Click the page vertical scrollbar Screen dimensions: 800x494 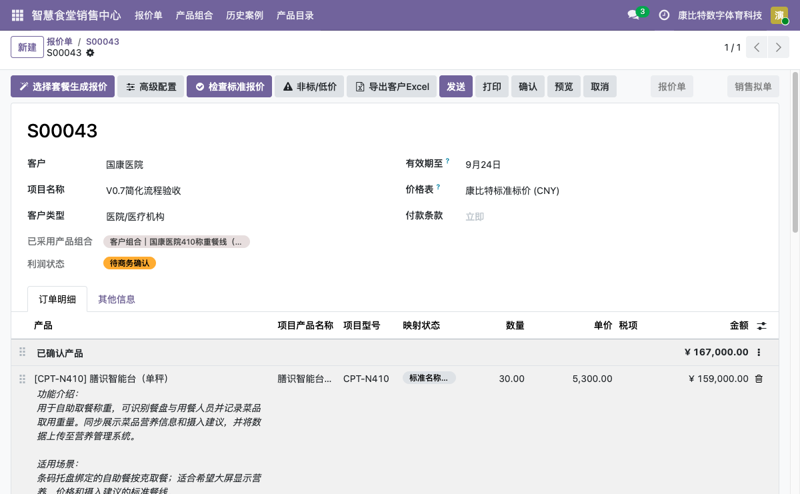795,151
